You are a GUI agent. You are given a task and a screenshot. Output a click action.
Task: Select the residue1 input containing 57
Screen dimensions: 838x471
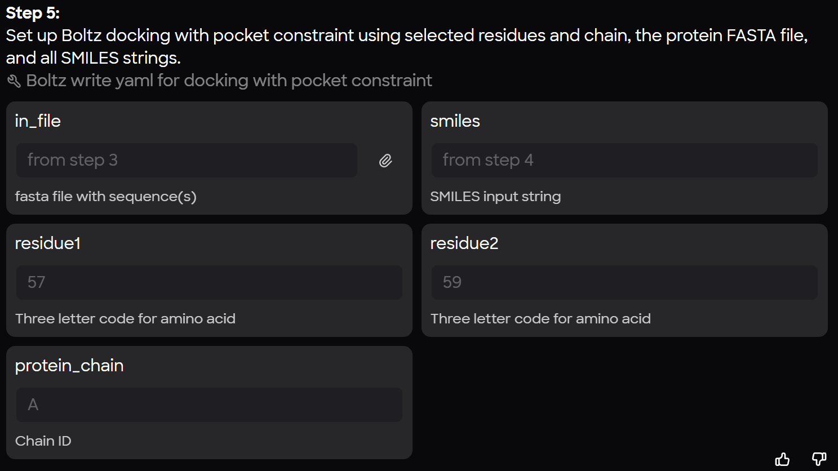[x=209, y=282]
